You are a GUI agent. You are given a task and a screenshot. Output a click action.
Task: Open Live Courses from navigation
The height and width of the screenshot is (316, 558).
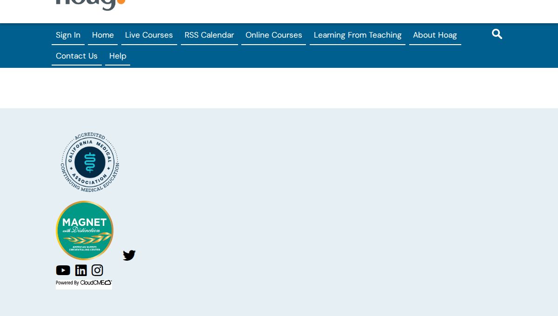[x=149, y=35]
